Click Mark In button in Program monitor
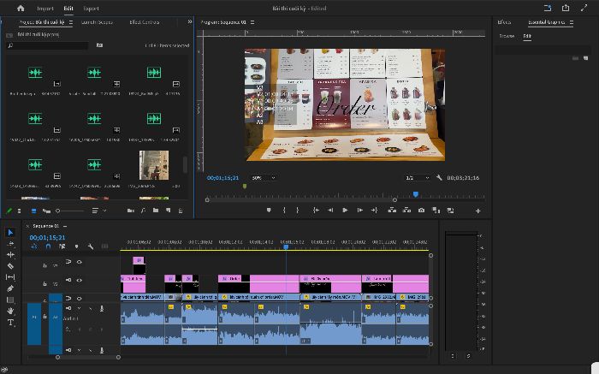599x374 pixels. tap(284, 211)
